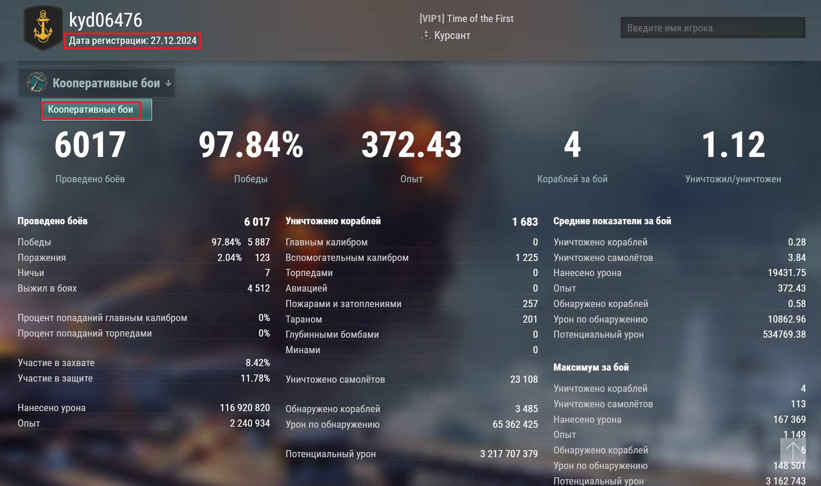Click the Ничьи row
This screenshot has width=821, height=486.
point(144,273)
